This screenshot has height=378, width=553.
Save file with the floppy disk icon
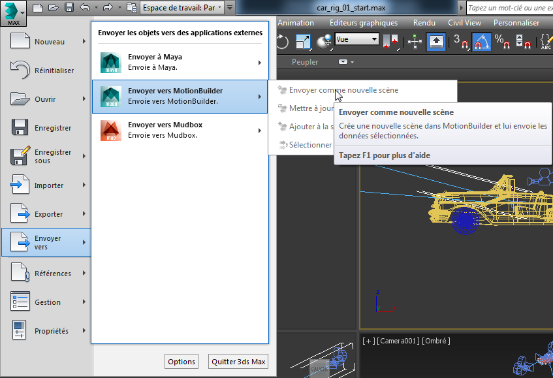click(69, 7)
